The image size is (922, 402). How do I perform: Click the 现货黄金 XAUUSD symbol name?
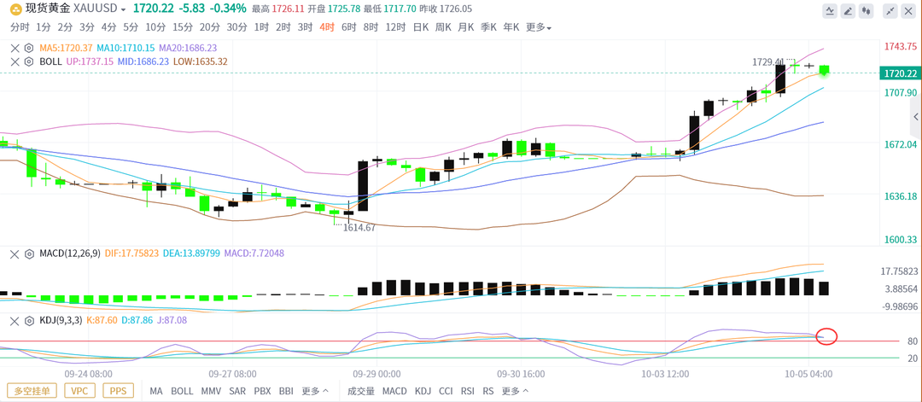[71, 9]
